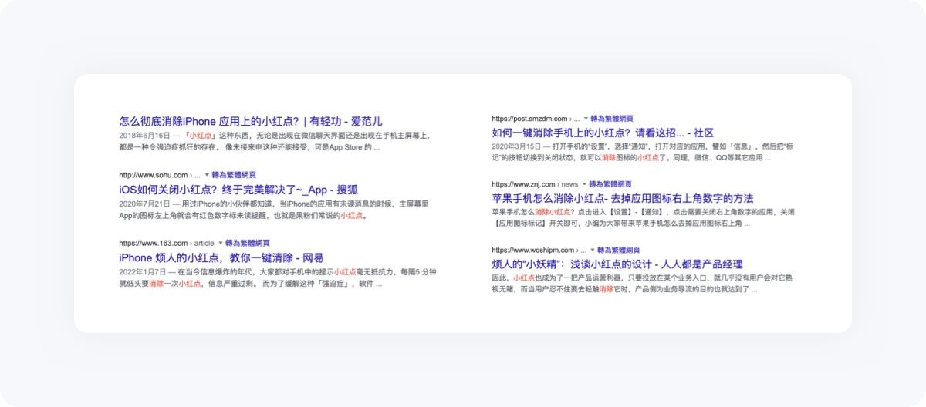Expand dropdown arrow next to www.163.com URL
The width and height of the screenshot is (926, 407).
221,243
